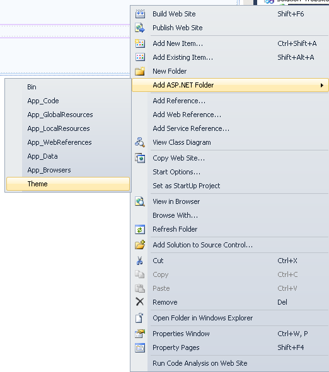Click the Cut scissors icon
The height and width of the screenshot is (372, 329).
point(140,261)
